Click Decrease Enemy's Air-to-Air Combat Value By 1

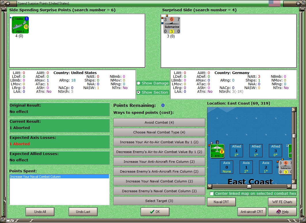(x=159, y=152)
